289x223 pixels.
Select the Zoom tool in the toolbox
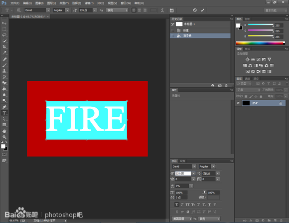click(4, 137)
